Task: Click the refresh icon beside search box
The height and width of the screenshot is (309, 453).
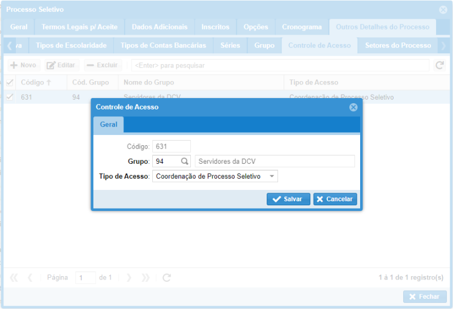Action: 439,66
